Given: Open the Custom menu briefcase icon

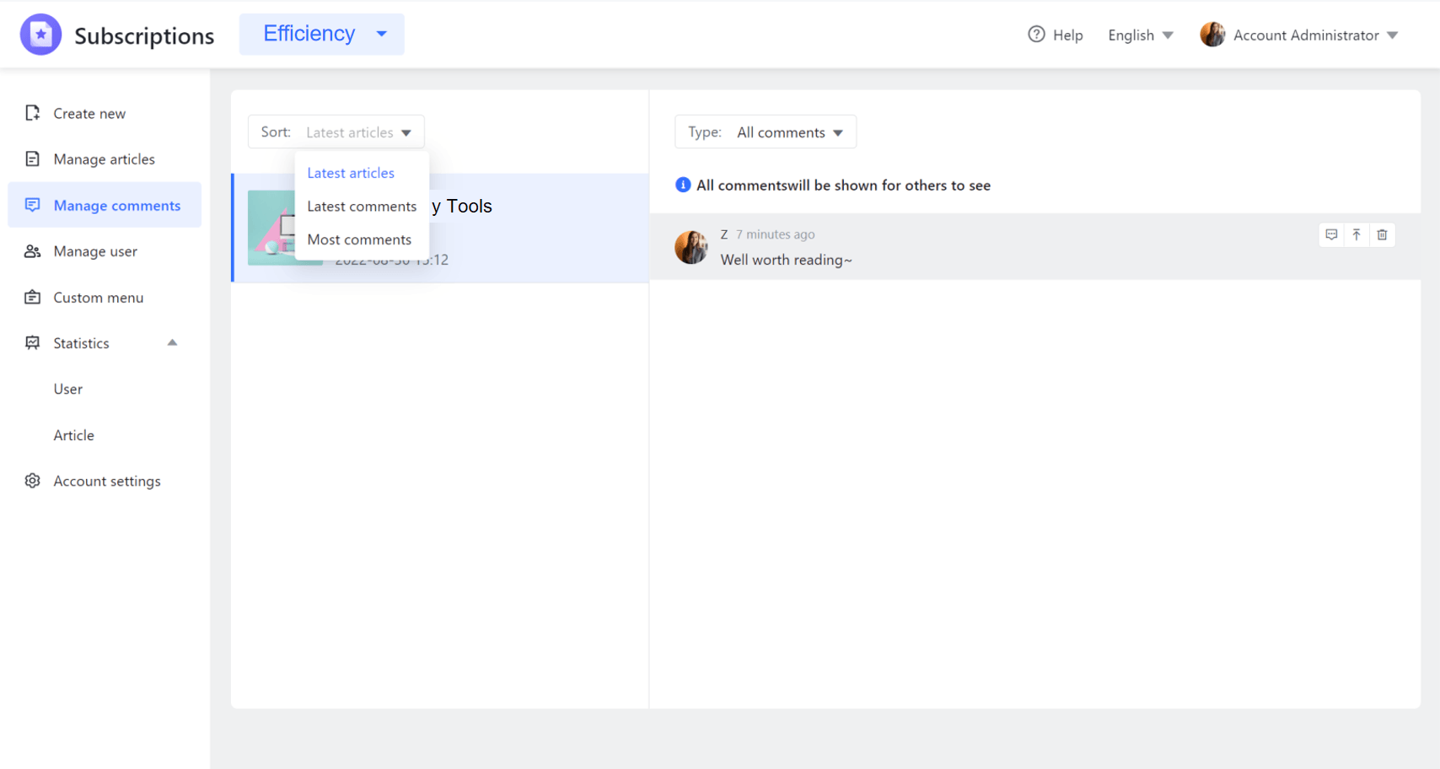Looking at the screenshot, I should [32, 297].
